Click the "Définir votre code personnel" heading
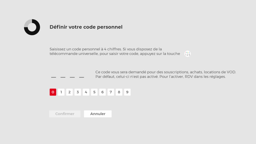 (86, 27)
